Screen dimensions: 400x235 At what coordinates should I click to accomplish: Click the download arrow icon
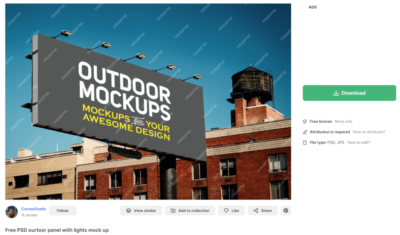(336, 93)
